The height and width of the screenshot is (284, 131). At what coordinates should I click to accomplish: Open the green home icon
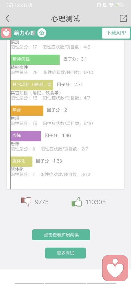coord(42,33)
